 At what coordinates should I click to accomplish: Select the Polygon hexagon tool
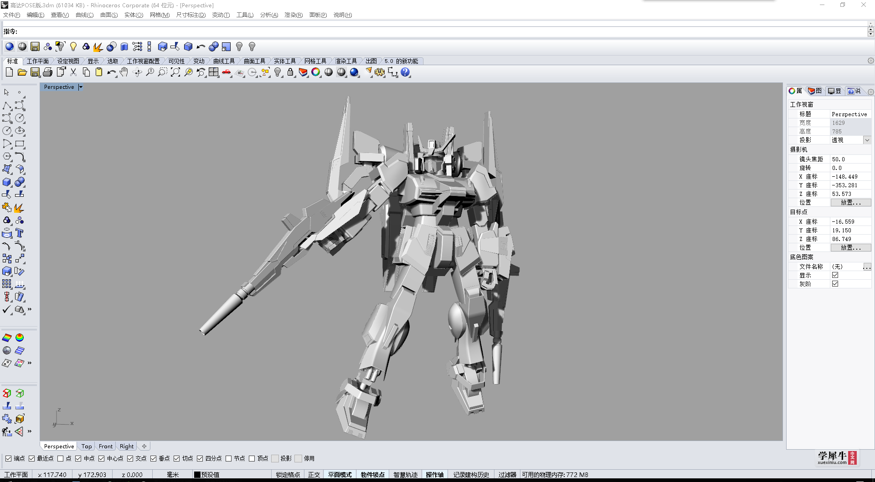tap(7, 157)
